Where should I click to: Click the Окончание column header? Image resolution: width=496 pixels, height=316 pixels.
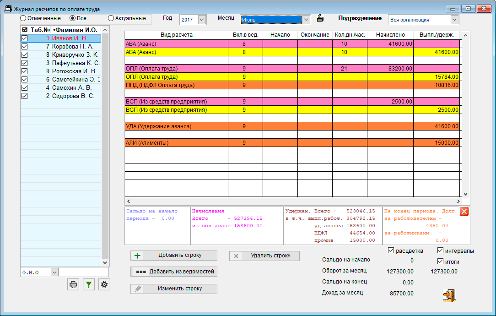tap(315, 35)
